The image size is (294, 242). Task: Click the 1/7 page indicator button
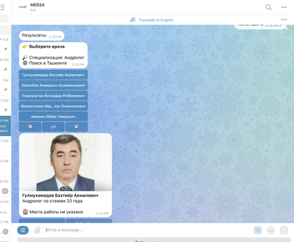click(54, 127)
